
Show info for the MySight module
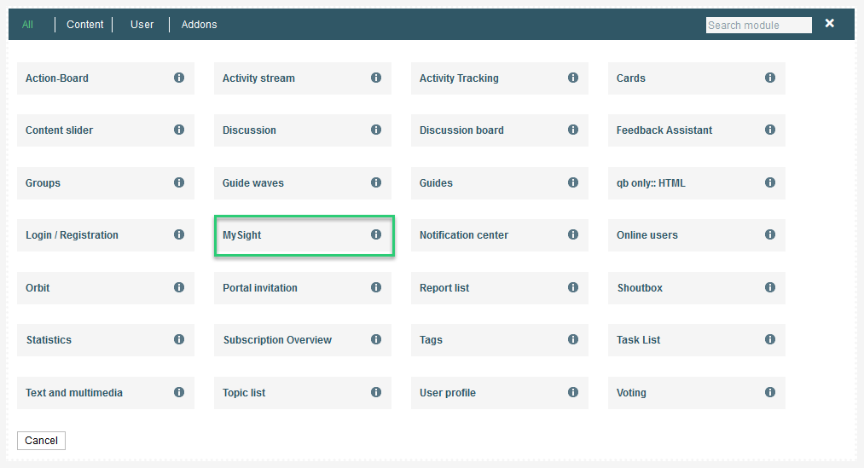pyautogui.click(x=376, y=234)
